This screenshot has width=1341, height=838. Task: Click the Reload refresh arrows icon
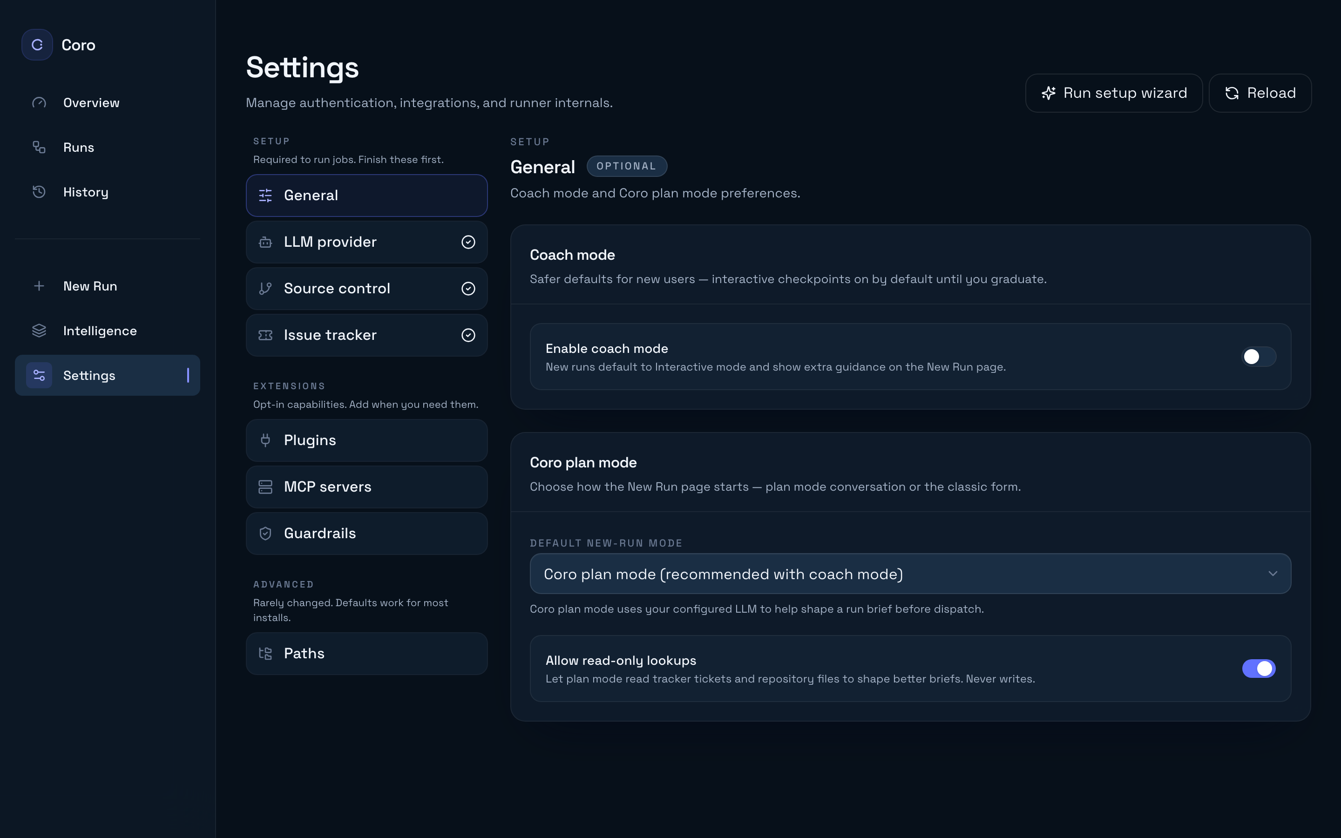click(1232, 93)
